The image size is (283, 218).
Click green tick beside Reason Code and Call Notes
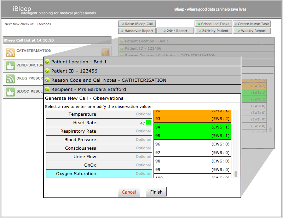(x=47, y=80)
